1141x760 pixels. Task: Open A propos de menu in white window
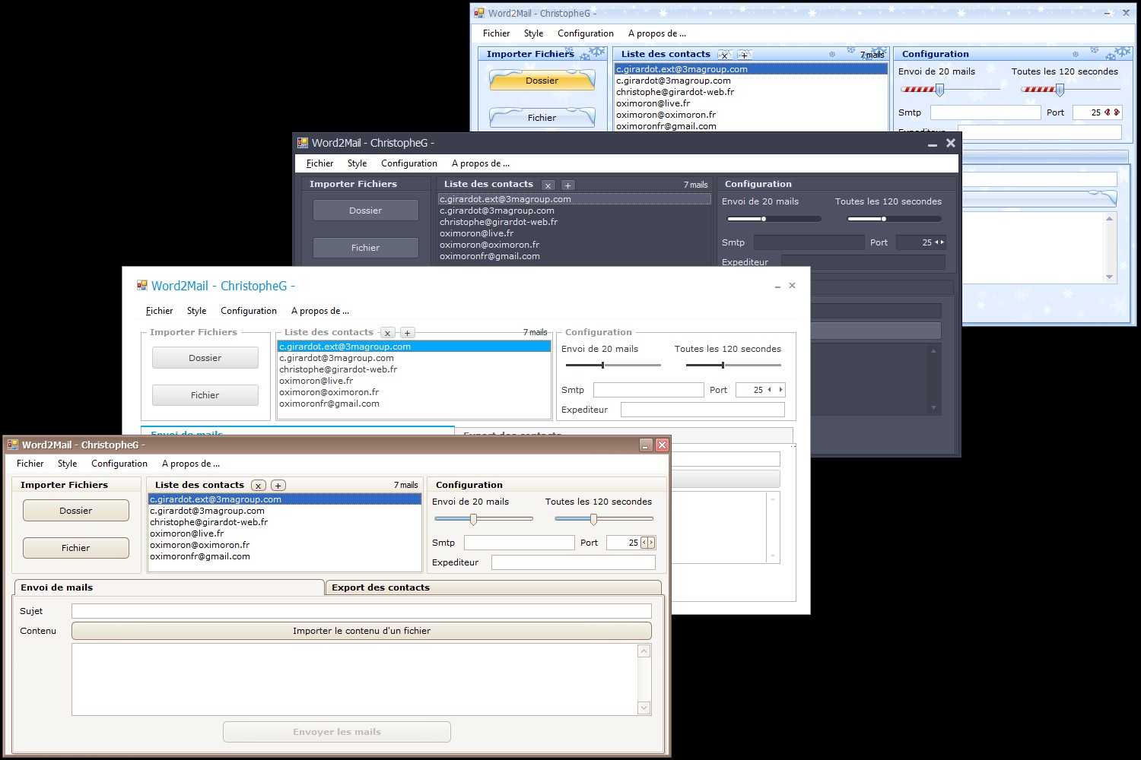point(320,311)
